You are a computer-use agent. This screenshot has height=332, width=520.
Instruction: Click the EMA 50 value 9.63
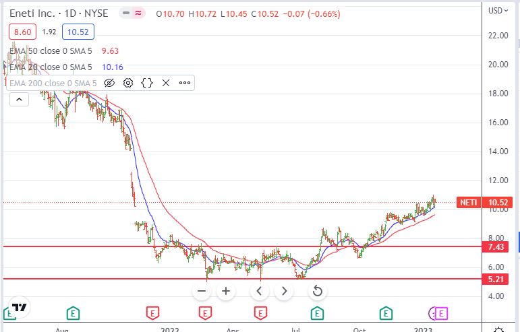pos(110,51)
